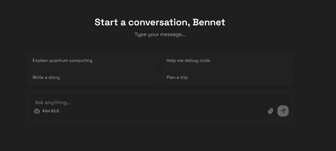Viewport: 336px width, 151px height.
Task: Focus the 'Ask anything...' message input
Action: [x=147, y=102]
